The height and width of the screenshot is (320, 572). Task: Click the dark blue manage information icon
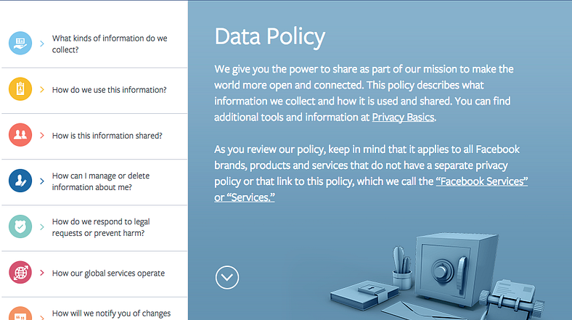tap(20, 181)
